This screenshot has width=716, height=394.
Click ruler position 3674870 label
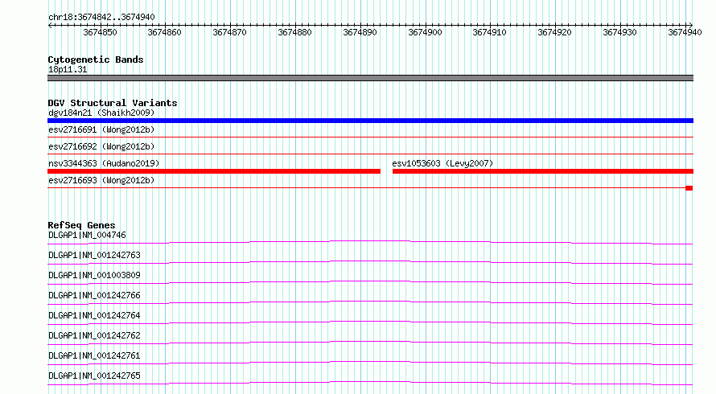230,32
